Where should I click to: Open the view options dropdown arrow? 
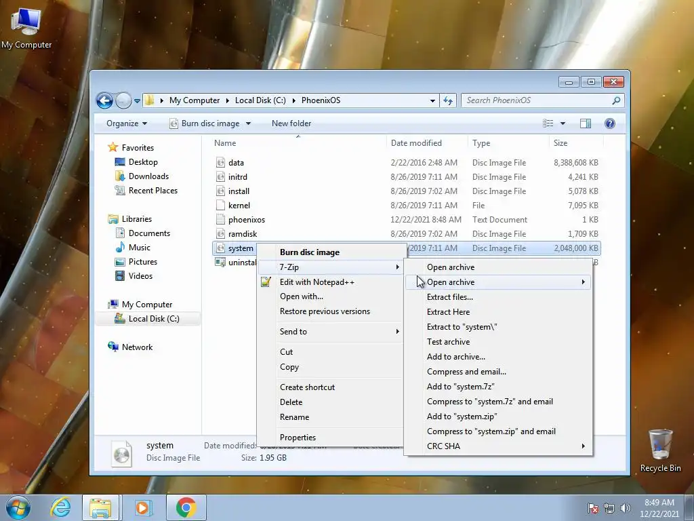(x=563, y=123)
